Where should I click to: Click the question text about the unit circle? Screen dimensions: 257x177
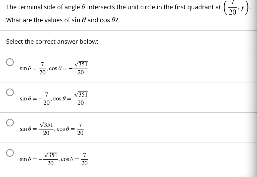[100, 7]
